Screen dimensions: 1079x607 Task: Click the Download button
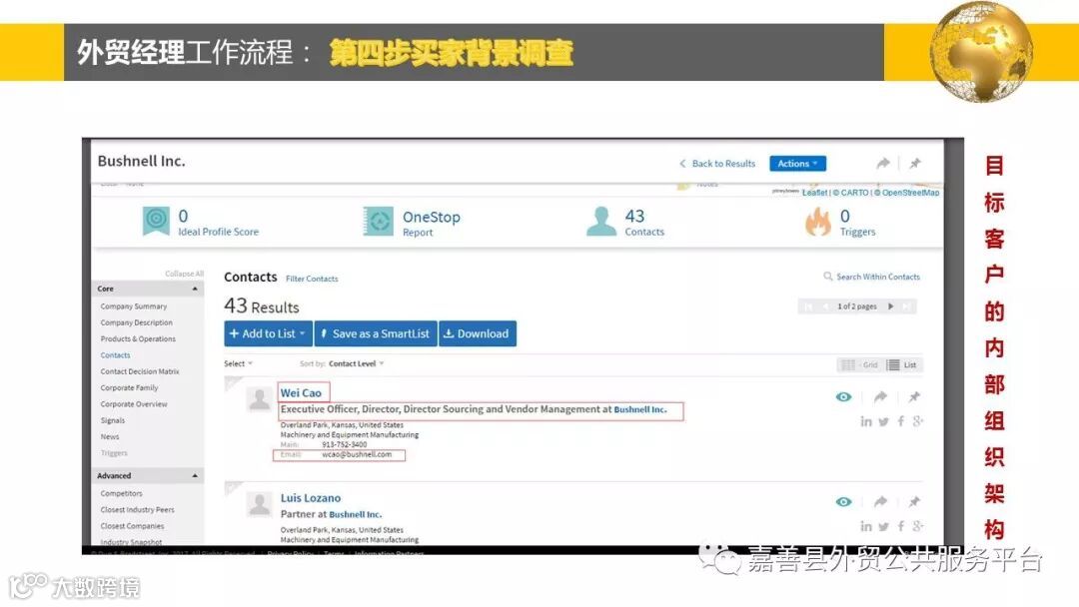coord(478,333)
